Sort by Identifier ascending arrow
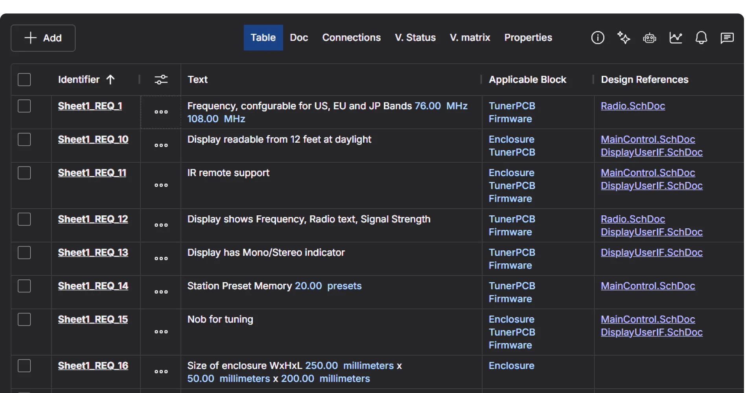 tap(110, 80)
